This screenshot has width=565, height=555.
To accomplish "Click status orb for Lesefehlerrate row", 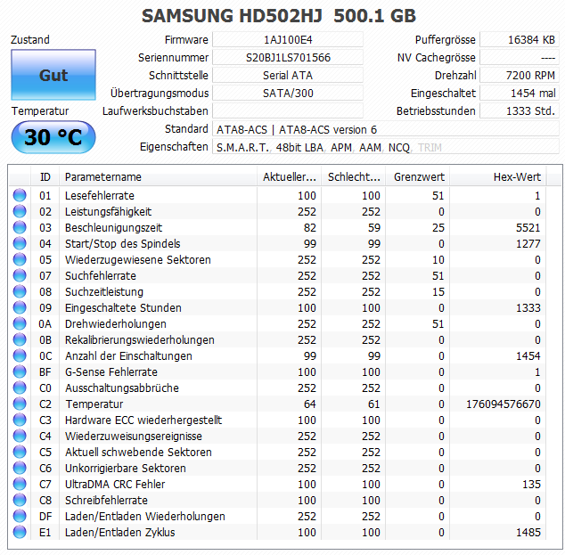I will tap(20, 195).
